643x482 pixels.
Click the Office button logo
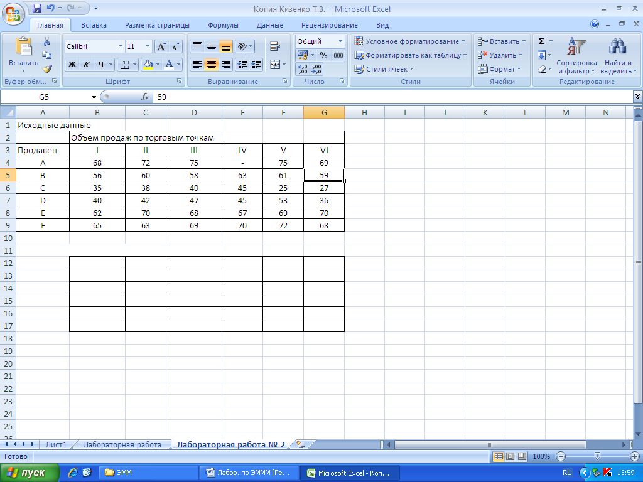[13, 13]
